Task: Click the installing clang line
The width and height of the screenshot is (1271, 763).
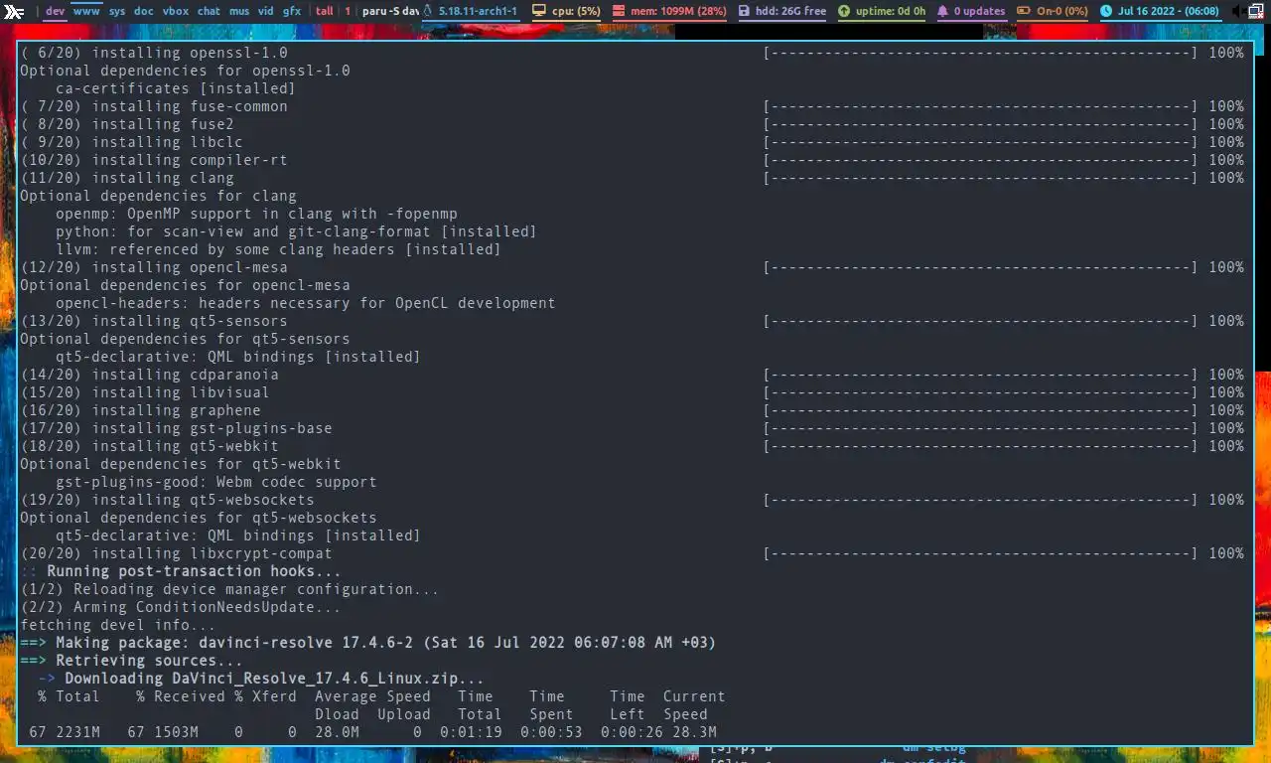Action: (x=127, y=178)
